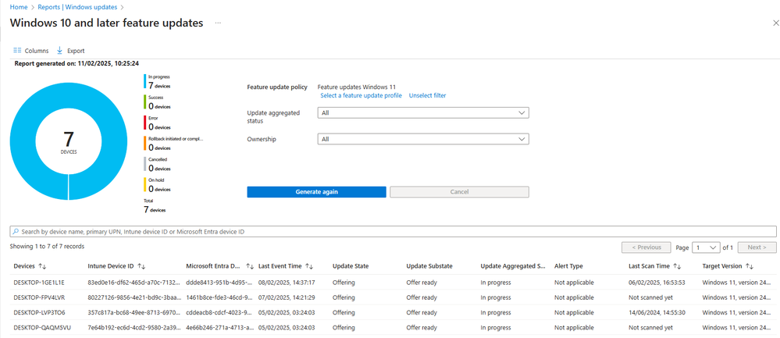Sort by Last Event Time arrows

(309, 266)
